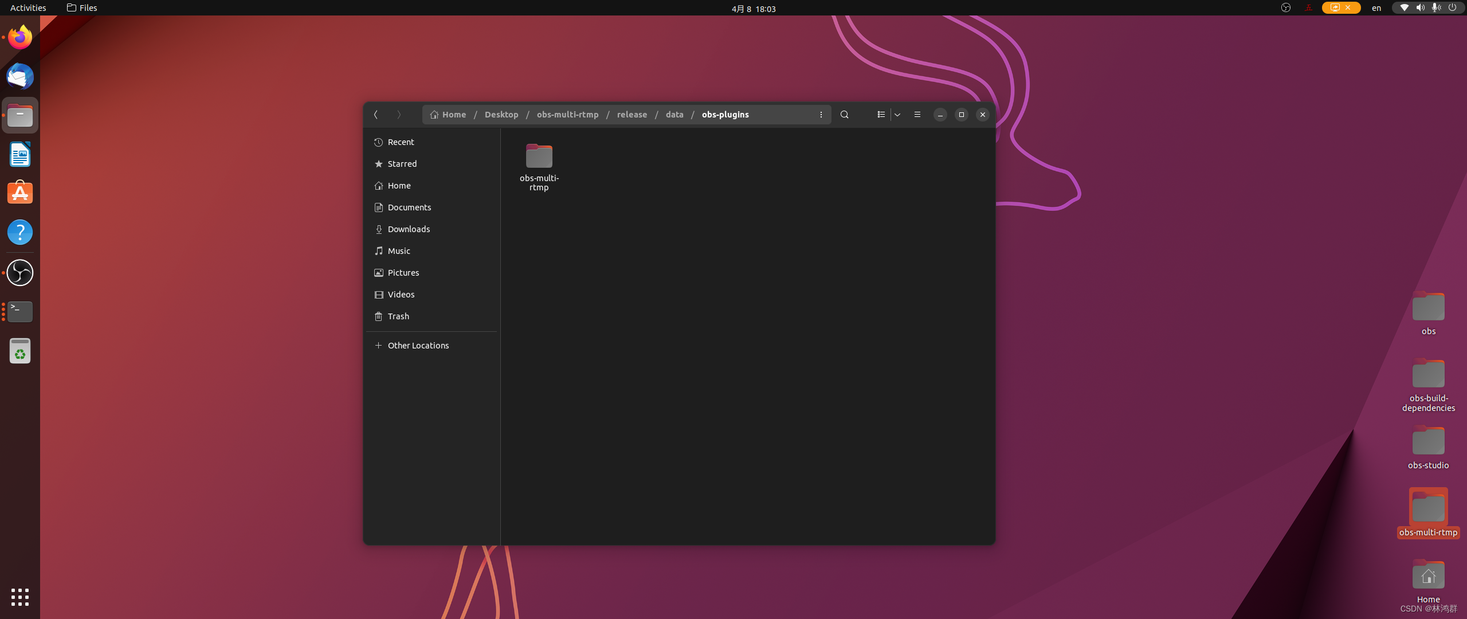Open the clock and calendar in top bar

tap(754, 9)
